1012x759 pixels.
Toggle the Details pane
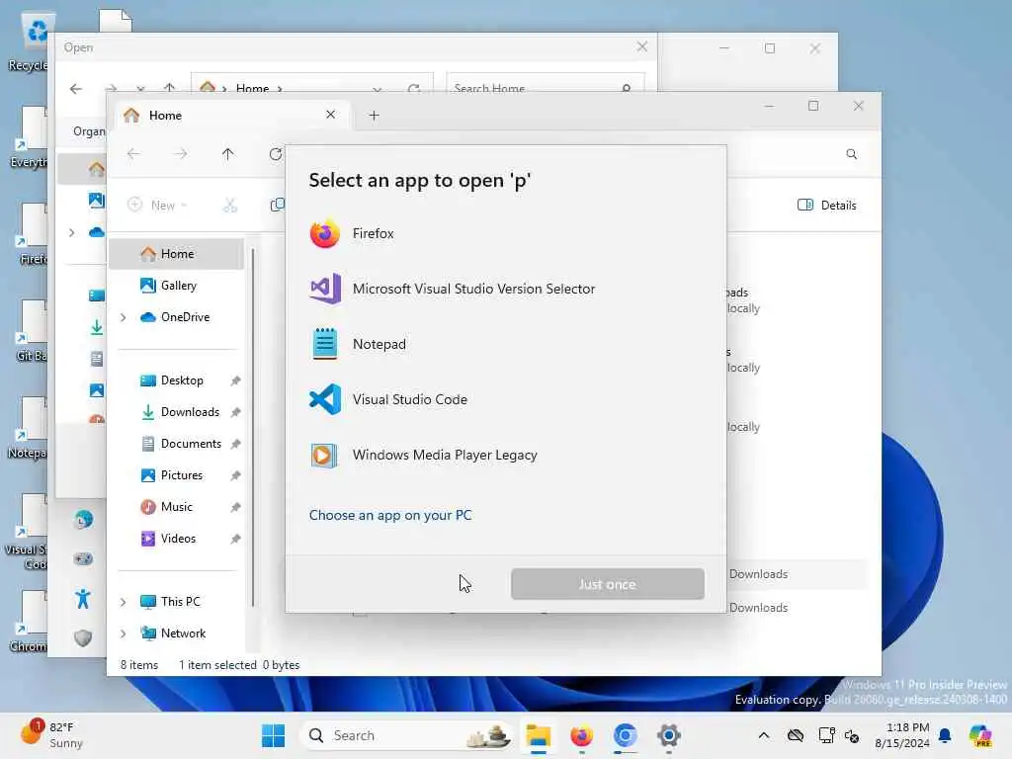(x=827, y=206)
